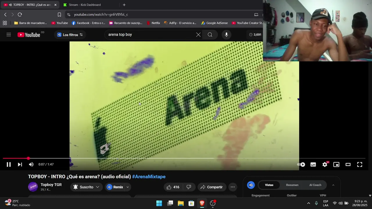The height and width of the screenshot is (209, 372).
Task: Open the ESP LAA language switcher
Action: 325,203
